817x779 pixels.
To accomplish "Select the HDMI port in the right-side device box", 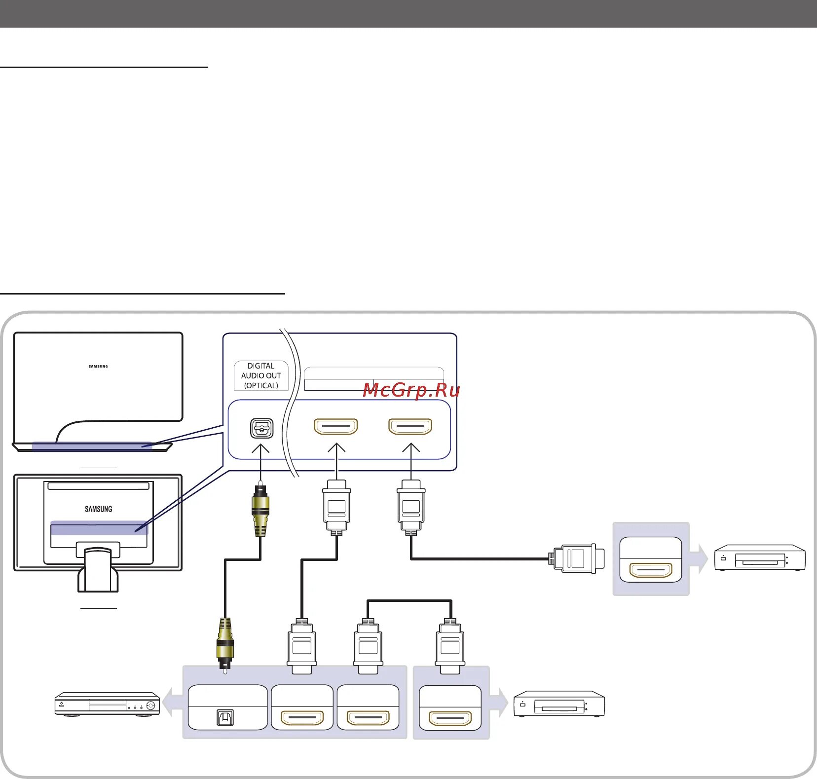I will (651, 570).
